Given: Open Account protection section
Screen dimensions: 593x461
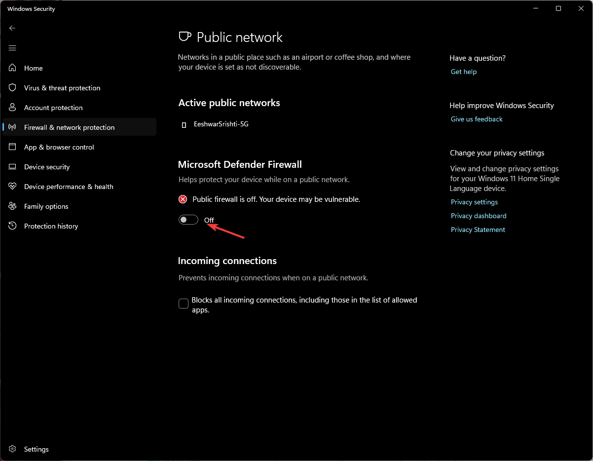Looking at the screenshot, I should coord(53,108).
